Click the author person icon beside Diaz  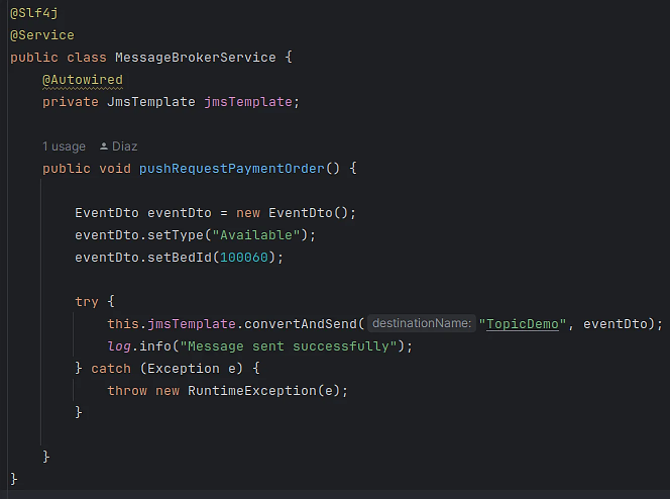(x=104, y=146)
